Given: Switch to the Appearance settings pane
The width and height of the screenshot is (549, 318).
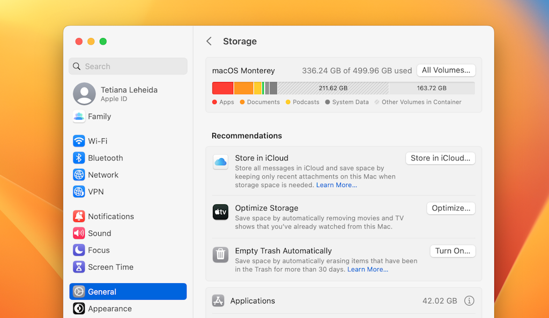Looking at the screenshot, I should pos(79,308).
